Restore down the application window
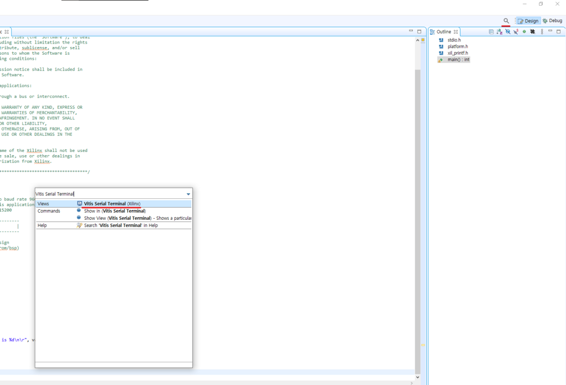The width and height of the screenshot is (566, 385). click(x=541, y=4)
